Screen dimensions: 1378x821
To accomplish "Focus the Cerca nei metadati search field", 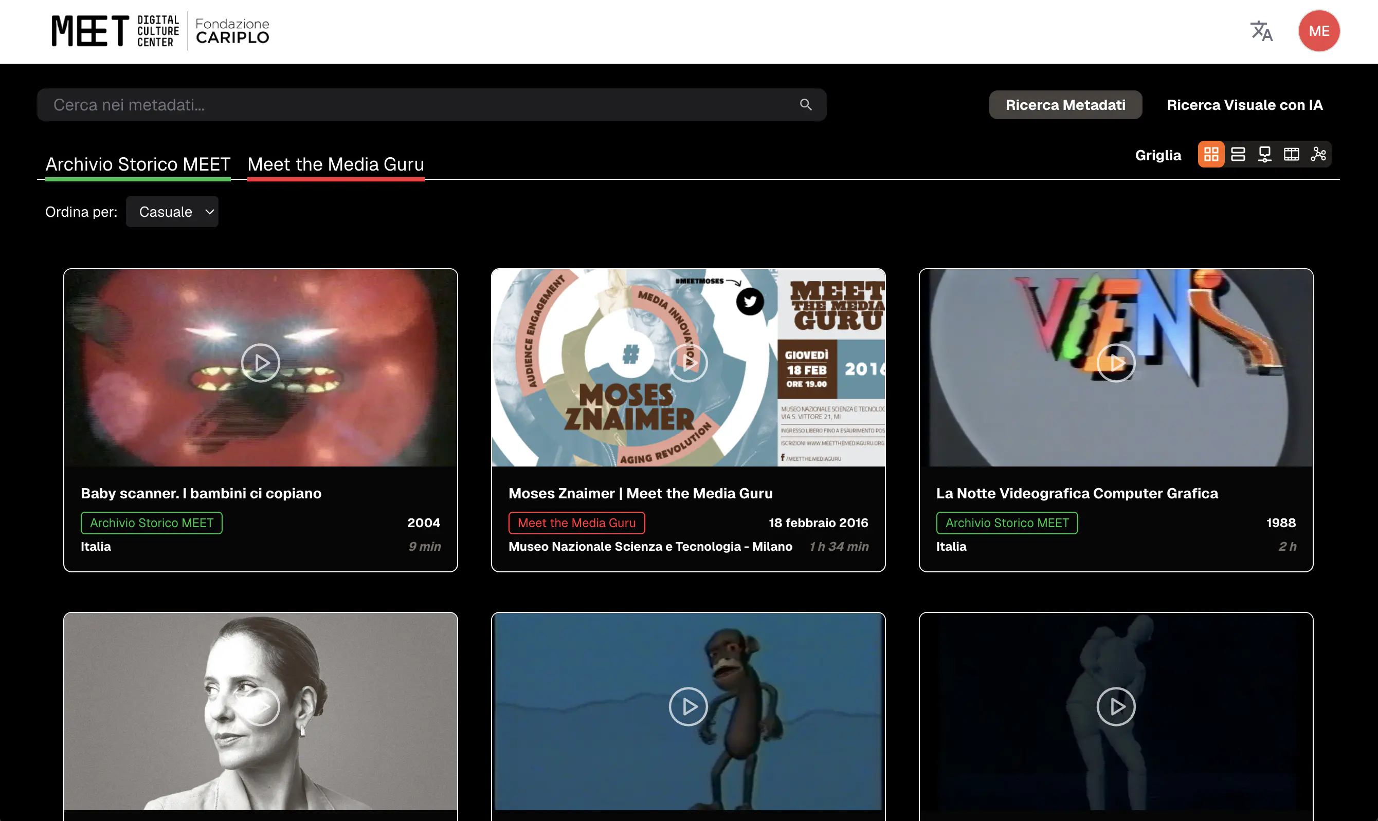I will (x=432, y=105).
